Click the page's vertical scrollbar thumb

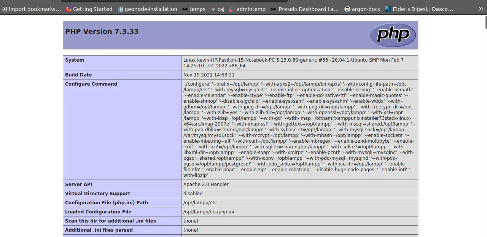pos(486,22)
